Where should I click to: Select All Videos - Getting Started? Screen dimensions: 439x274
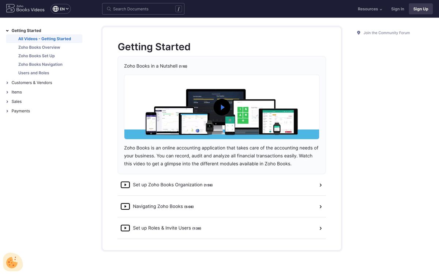44,39
